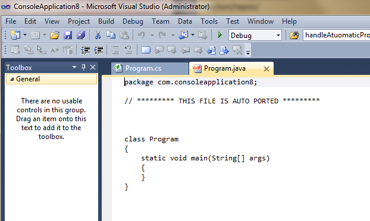Image resolution: width=370 pixels, height=221 pixels.
Task: Click the handleAtuomaticPro find combo box
Action: coord(337,35)
